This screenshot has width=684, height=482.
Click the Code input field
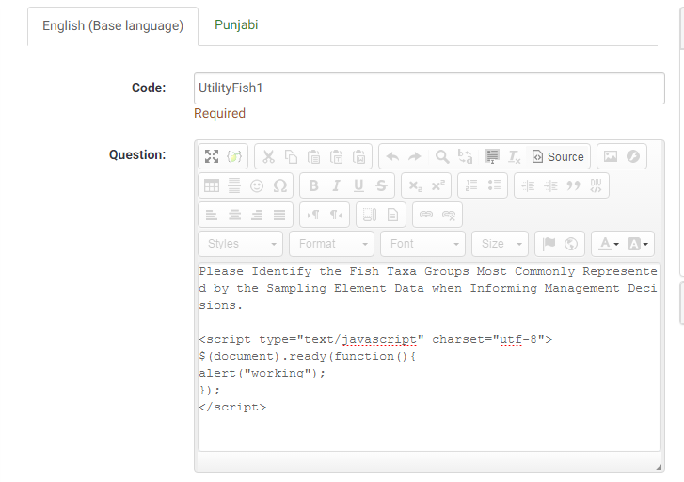(x=429, y=88)
